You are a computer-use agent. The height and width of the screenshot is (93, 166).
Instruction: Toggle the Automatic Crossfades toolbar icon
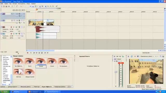click(33, 6)
